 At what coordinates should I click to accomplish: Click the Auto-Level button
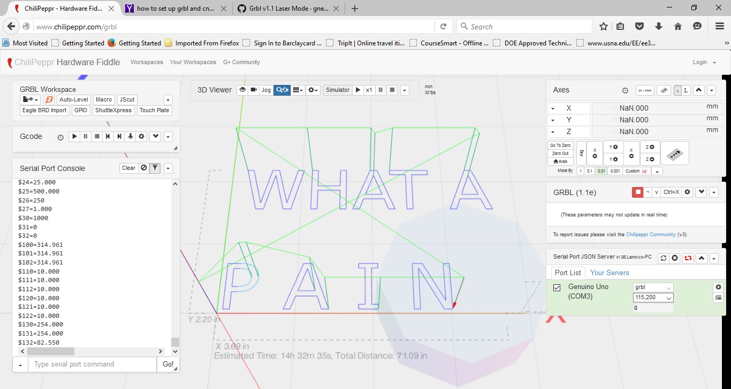pyautogui.click(x=73, y=100)
